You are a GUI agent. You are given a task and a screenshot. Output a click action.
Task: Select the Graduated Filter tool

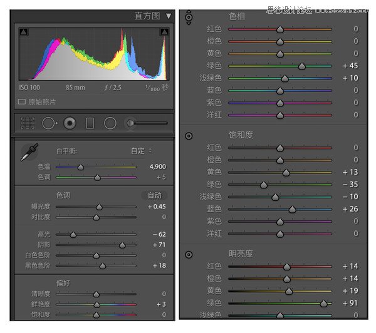click(90, 123)
